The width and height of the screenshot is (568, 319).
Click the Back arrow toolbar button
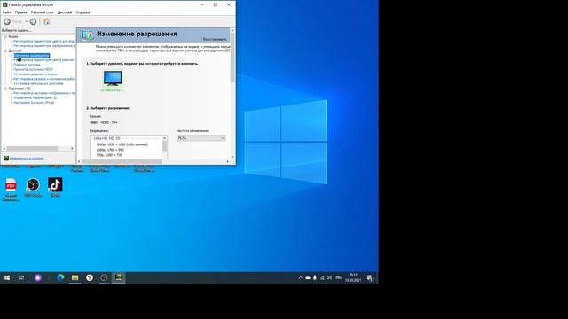tap(7, 21)
